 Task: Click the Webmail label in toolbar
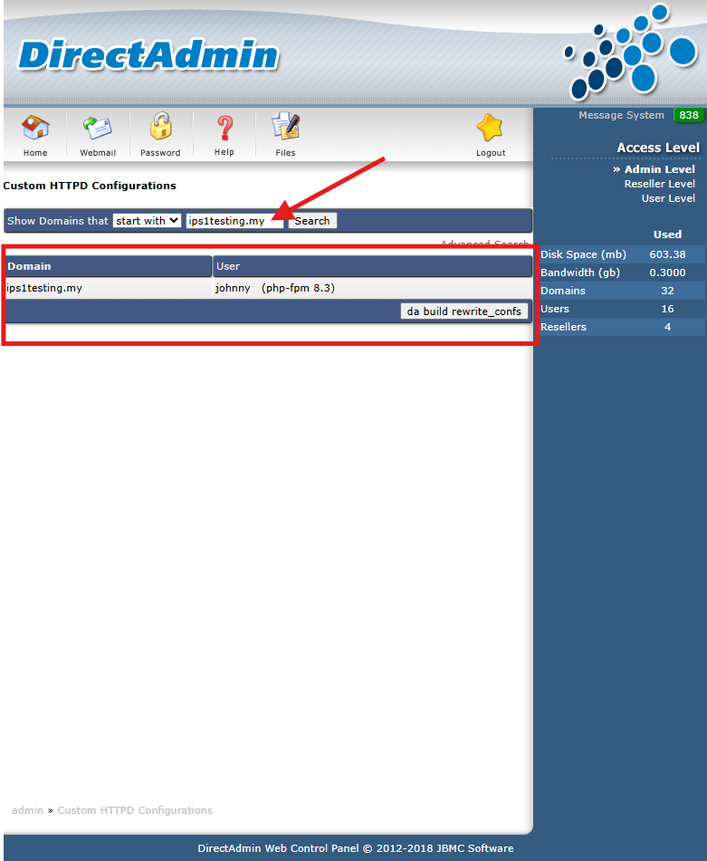click(x=98, y=153)
